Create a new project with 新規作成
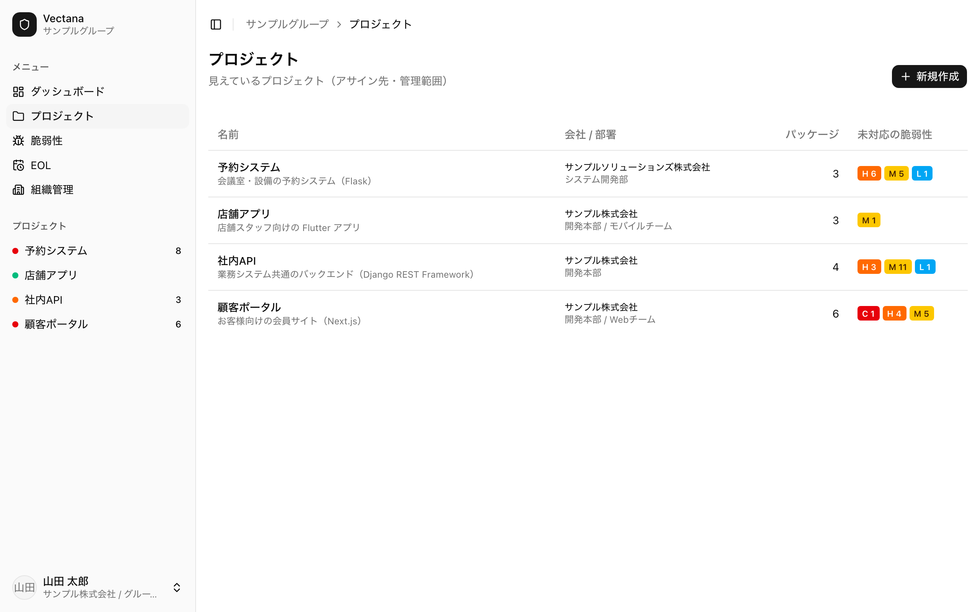The height and width of the screenshot is (612, 980). point(929,76)
